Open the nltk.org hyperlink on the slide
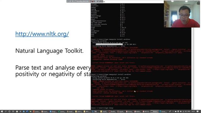 [x=42, y=34]
